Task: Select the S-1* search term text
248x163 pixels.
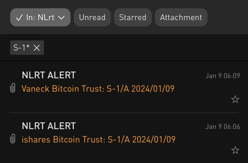Action: (x=21, y=48)
